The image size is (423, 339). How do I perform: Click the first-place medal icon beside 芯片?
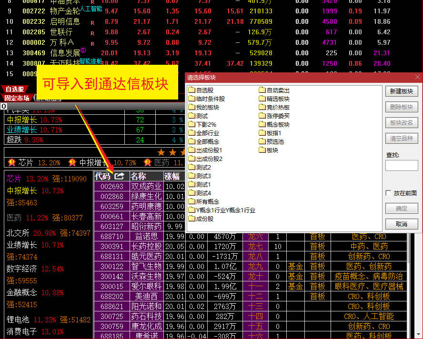pos(11,162)
